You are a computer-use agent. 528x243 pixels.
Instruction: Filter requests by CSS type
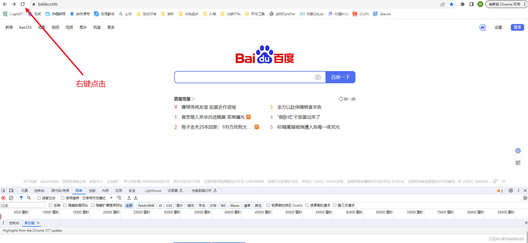pos(169,205)
